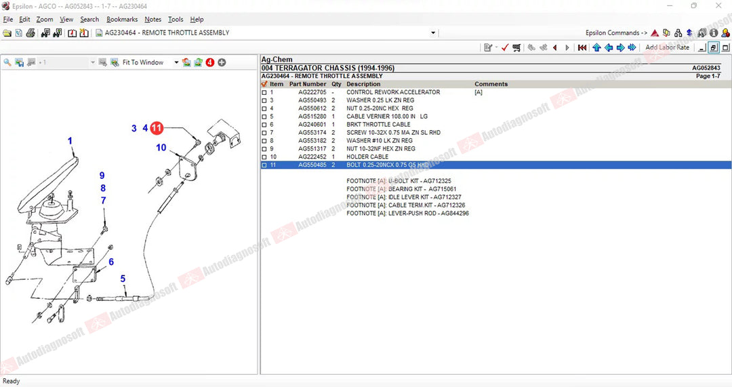The image size is (732, 387).
Task: Click the red AGCO triangle command icon
Action: point(655,33)
